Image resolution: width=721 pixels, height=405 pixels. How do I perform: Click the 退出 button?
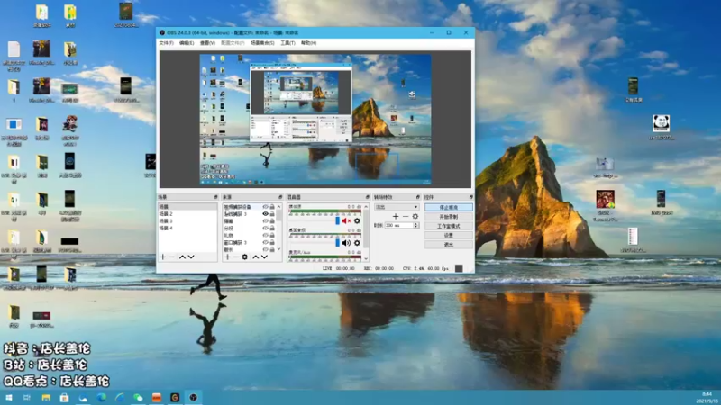pos(448,245)
